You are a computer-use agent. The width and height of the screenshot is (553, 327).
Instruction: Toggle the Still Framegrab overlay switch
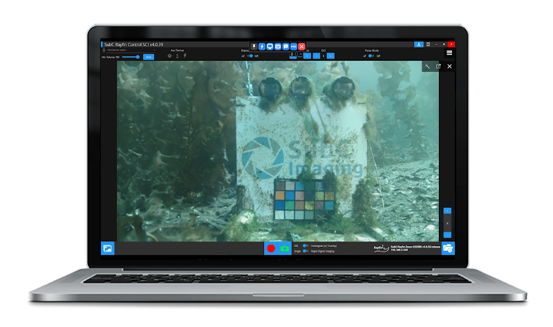(x=306, y=245)
